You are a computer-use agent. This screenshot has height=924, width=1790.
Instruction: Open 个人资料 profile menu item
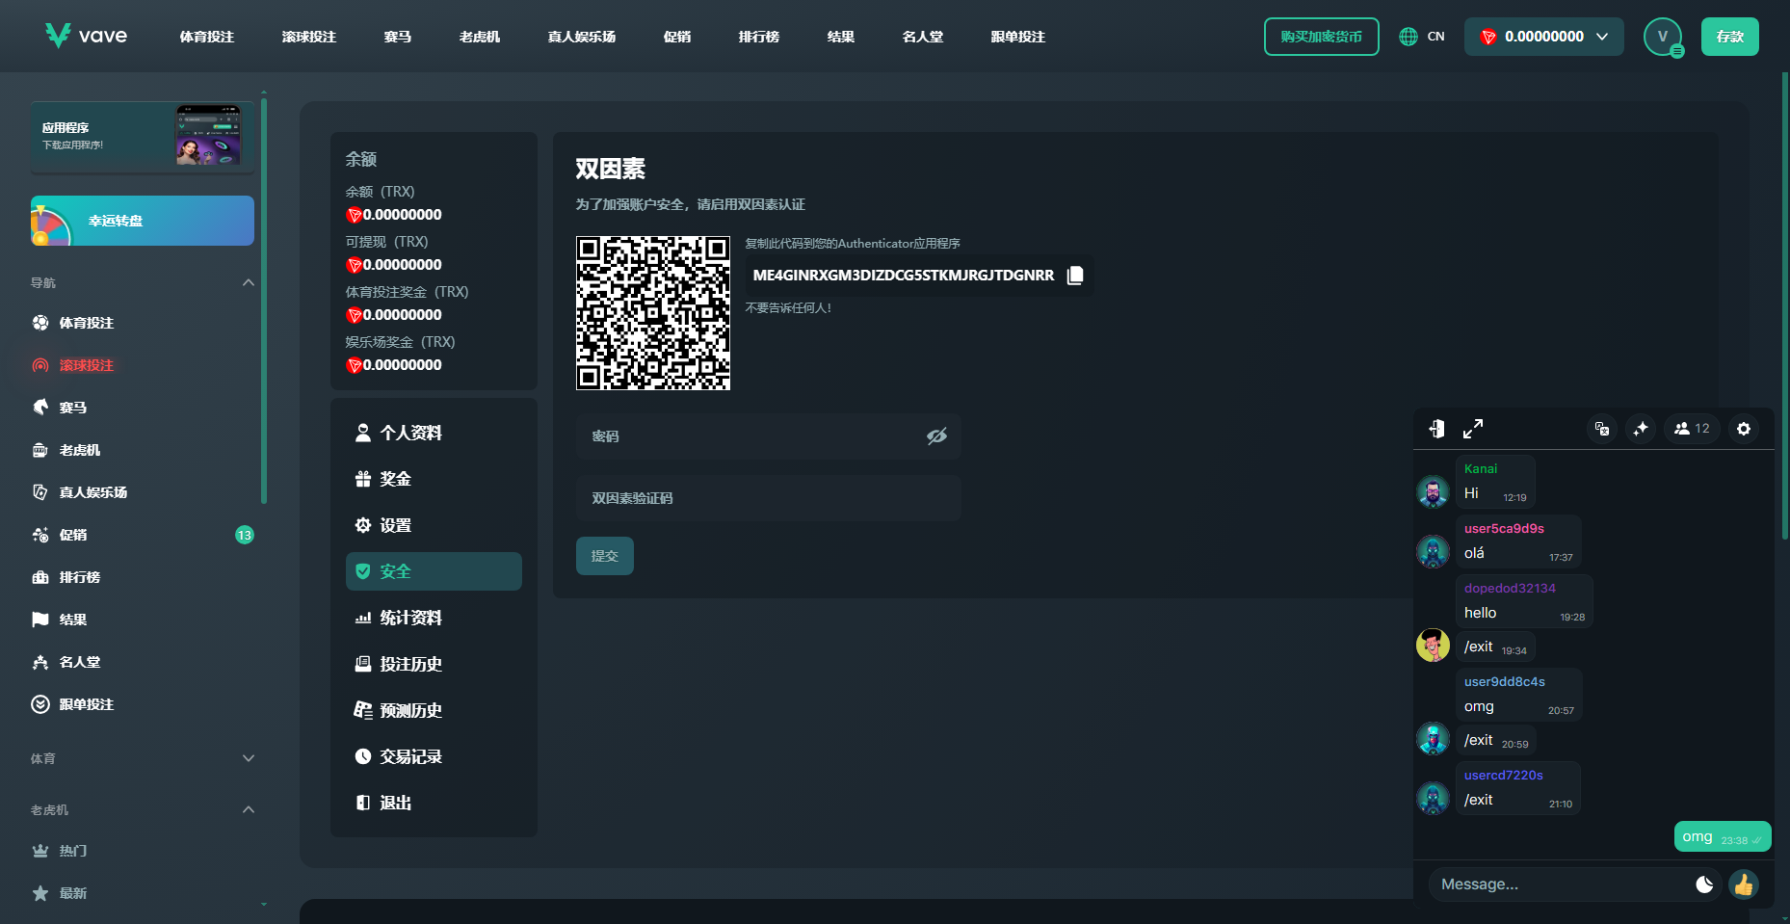(434, 433)
